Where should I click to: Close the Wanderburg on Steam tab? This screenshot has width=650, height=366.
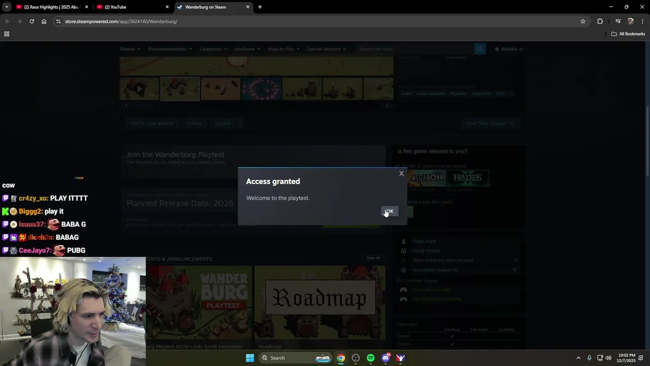click(248, 7)
